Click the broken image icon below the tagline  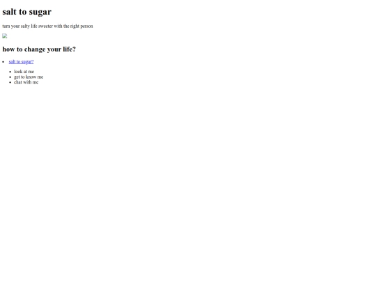[x=5, y=36]
